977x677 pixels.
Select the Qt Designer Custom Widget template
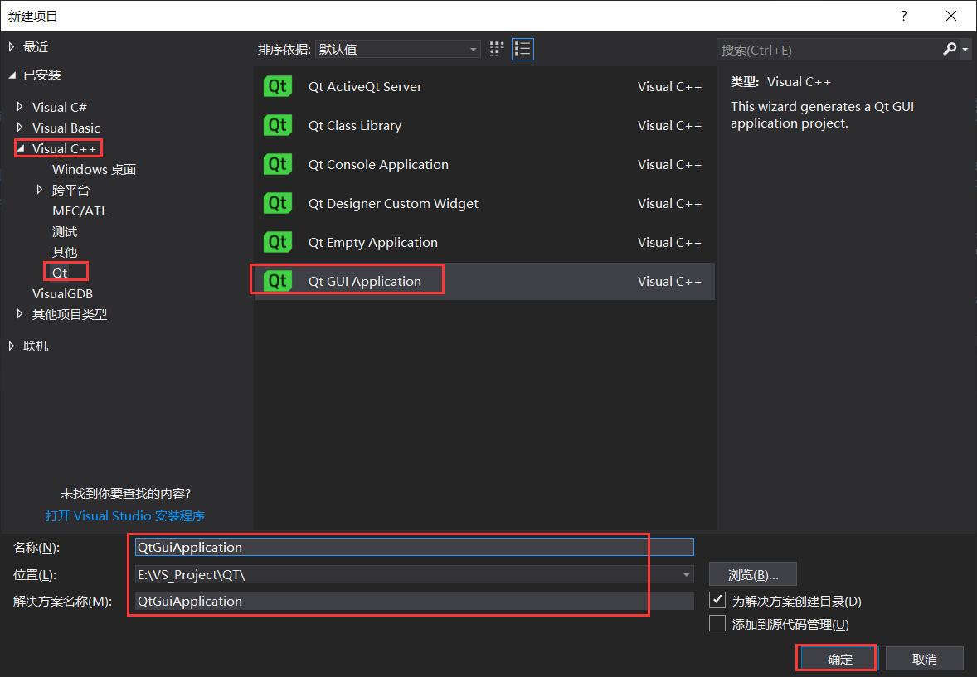tap(393, 203)
